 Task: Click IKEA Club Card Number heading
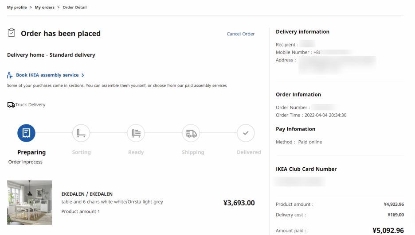pos(306,169)
